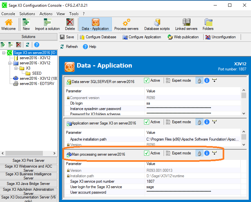
Task: Open the Actions menu
Action: pyautogui.click(x=46, y=14)
